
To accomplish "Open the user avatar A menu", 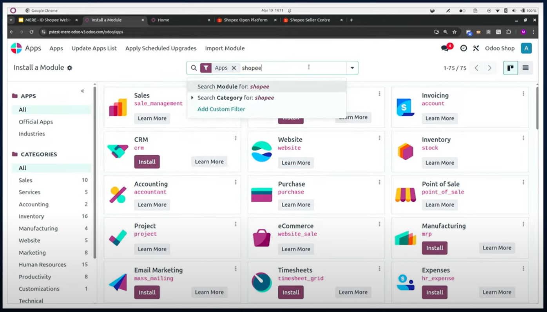I will 526,48.
